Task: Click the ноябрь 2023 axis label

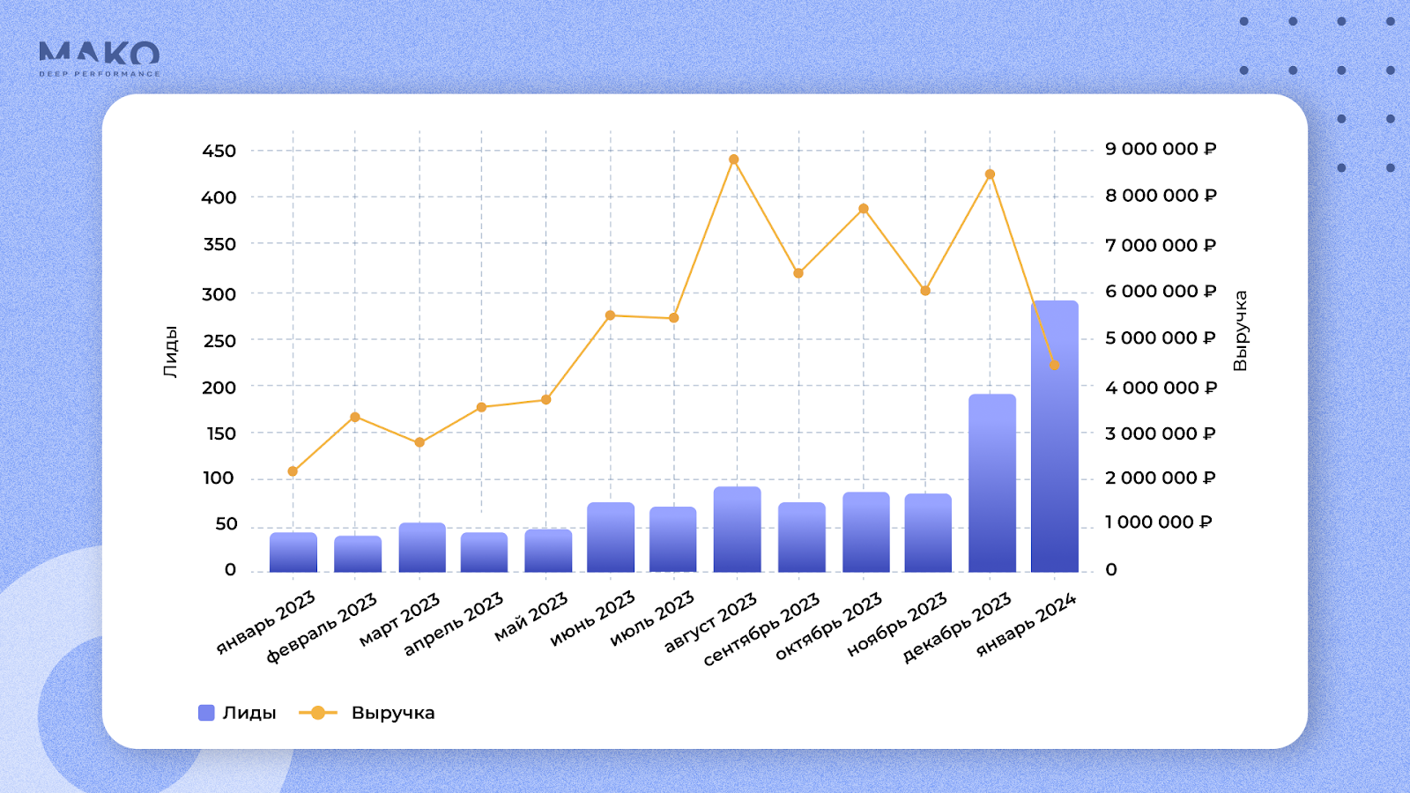Action: tap(897, 625)
